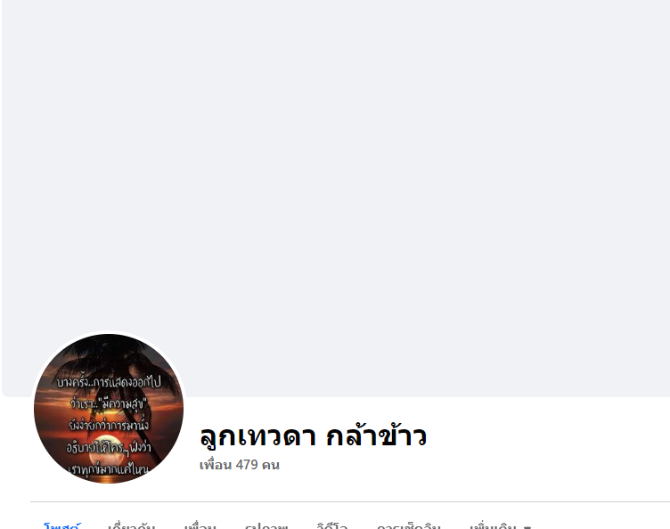Select the การเช็คอิน tab
670x529 pixels.
click(x=408, y=525)
